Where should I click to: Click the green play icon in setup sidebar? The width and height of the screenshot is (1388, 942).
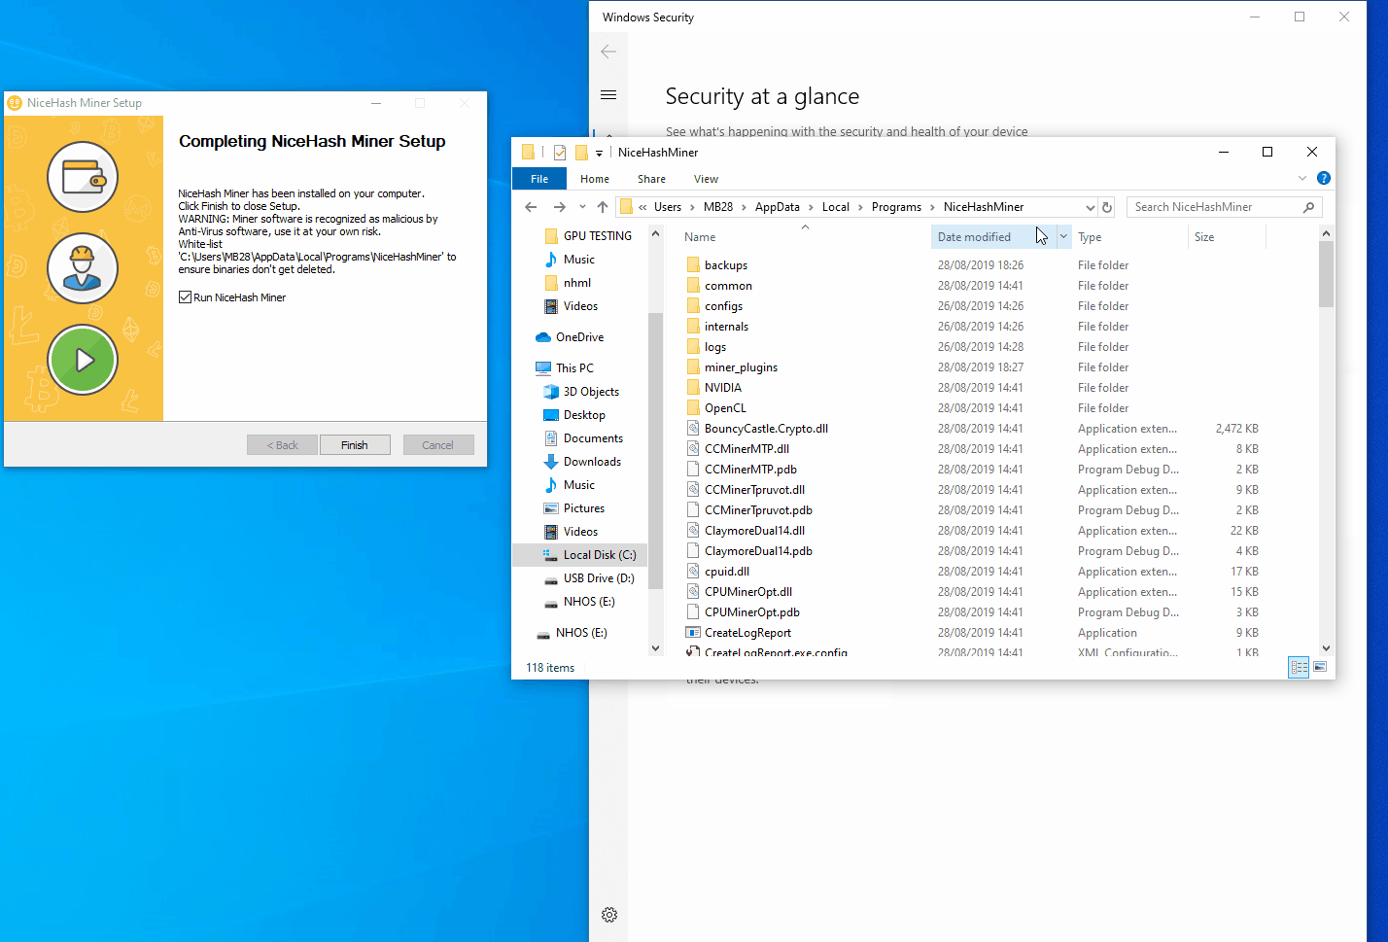83,360
